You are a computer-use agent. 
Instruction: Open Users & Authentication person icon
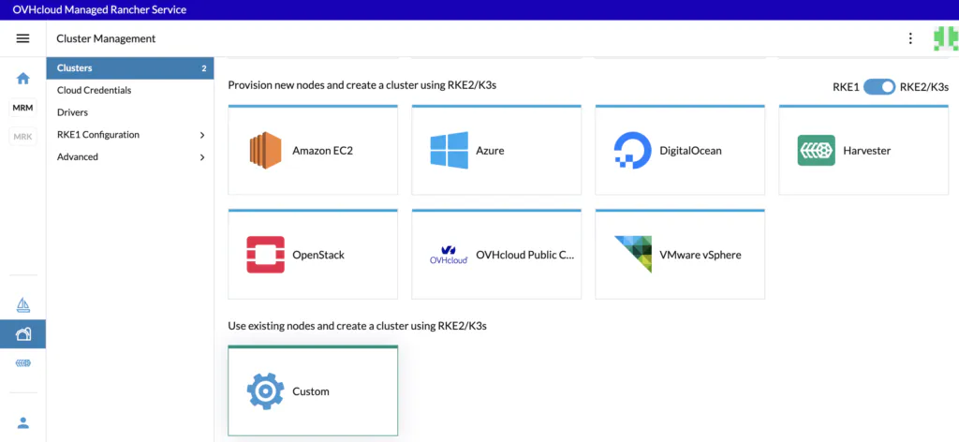click(x=22, y=422)
